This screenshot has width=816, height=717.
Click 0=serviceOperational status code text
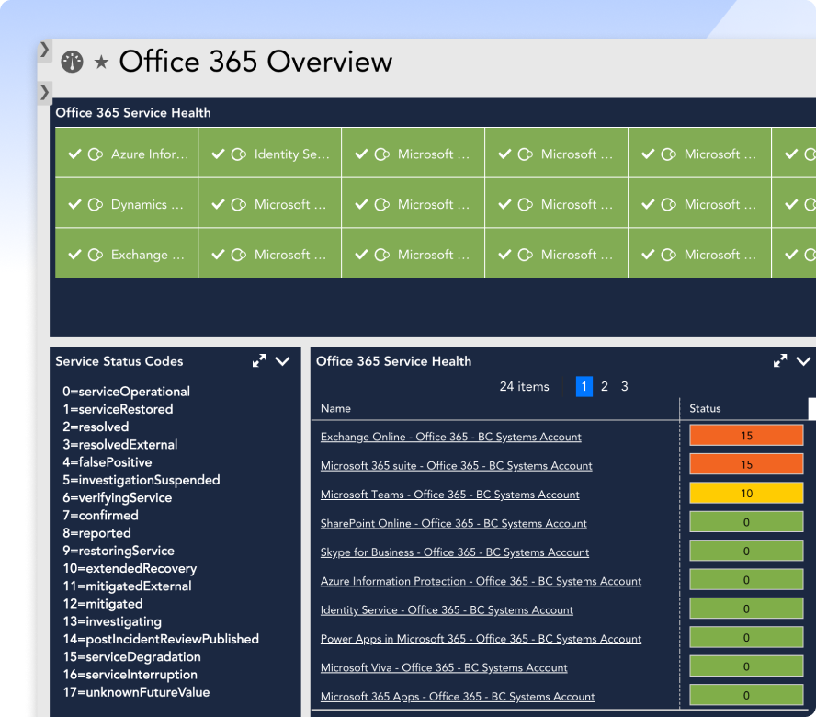tap(127, 392)
